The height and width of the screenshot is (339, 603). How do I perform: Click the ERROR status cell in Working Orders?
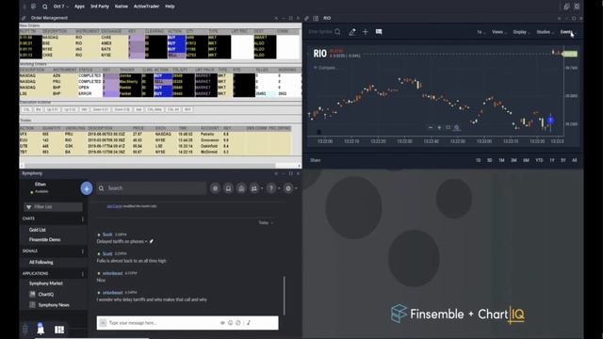click(x=90, y=93)
